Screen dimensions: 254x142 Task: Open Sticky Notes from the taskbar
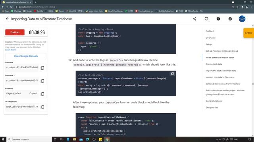coord(100,139)
